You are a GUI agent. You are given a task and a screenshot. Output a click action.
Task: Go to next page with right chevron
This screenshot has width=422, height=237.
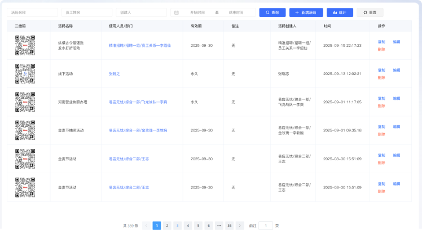click(240, 225)
